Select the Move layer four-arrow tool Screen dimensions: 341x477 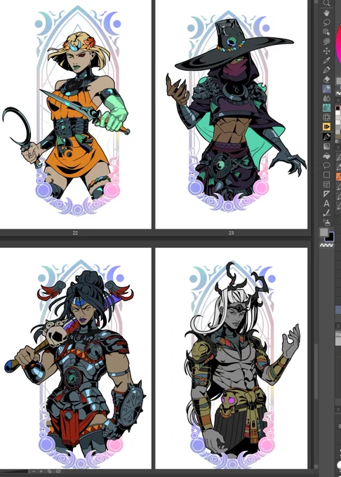tap(326, 51)
